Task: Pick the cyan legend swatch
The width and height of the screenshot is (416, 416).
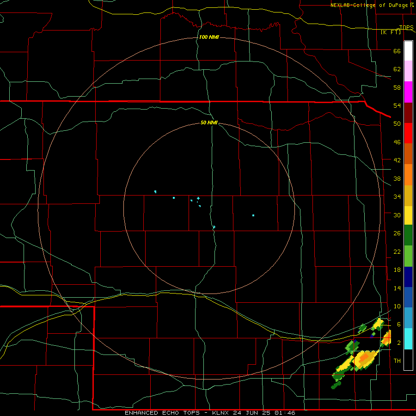Action: 408,339
